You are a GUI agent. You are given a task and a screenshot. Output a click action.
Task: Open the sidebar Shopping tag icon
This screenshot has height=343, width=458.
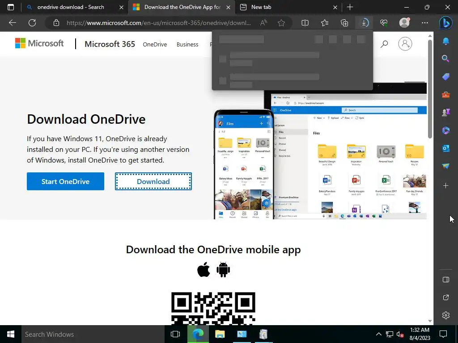pos(446,77)
